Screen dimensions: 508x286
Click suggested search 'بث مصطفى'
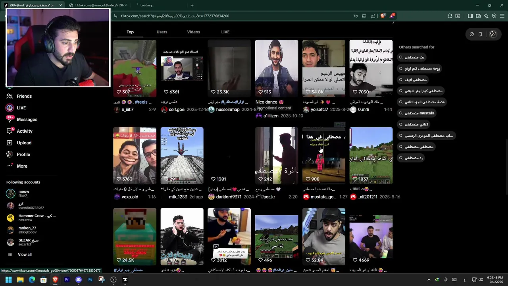[x=411, y=57]
